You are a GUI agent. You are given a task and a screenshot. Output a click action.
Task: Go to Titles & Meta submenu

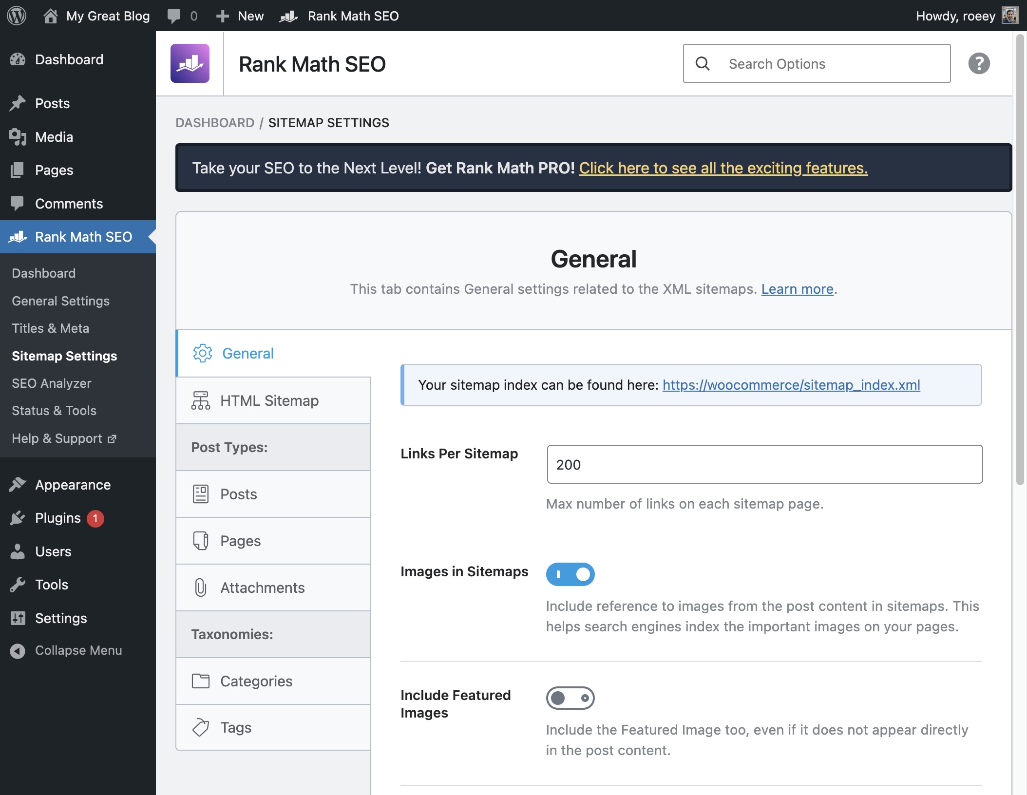pos(50,328)
